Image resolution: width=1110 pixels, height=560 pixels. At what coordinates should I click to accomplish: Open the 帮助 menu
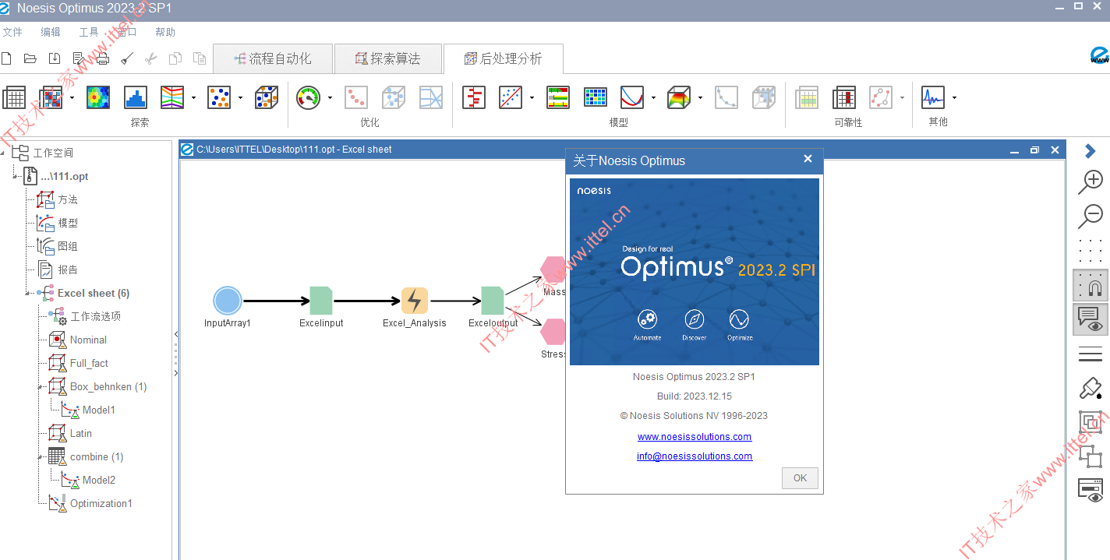[165, 32]
